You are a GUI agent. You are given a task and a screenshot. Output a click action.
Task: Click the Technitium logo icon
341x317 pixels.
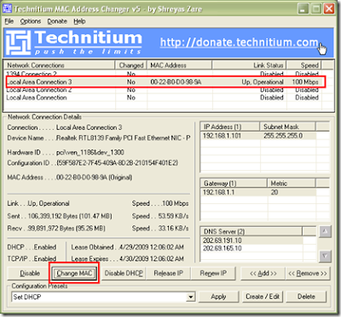[19, 42]
